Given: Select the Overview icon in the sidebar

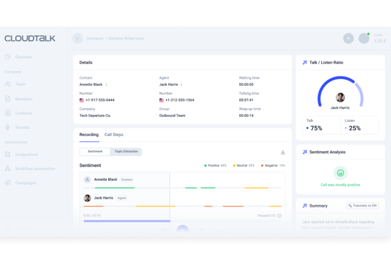Looking at the screenshot, I should [x=8, y=57].
